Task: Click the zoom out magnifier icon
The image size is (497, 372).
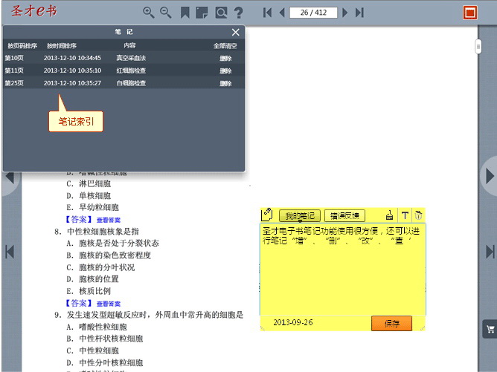Action: [165, 13]
